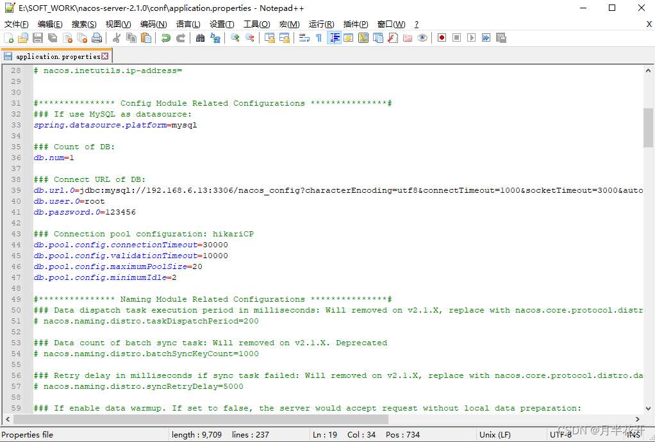This screenshot has width=655, height=442.
Task: Toggle the indent guide button
Action: (334, 38)
